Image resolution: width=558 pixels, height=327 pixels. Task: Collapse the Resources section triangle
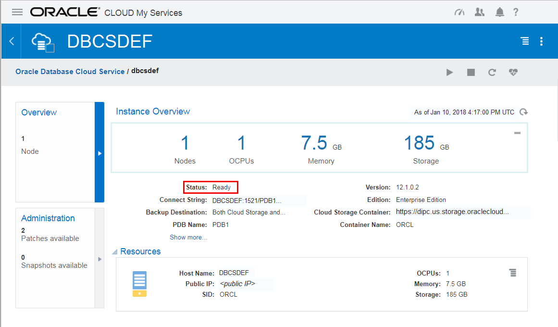click(114, 252)
